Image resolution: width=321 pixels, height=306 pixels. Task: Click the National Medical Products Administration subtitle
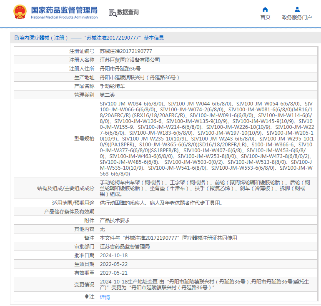click(64, 18)
